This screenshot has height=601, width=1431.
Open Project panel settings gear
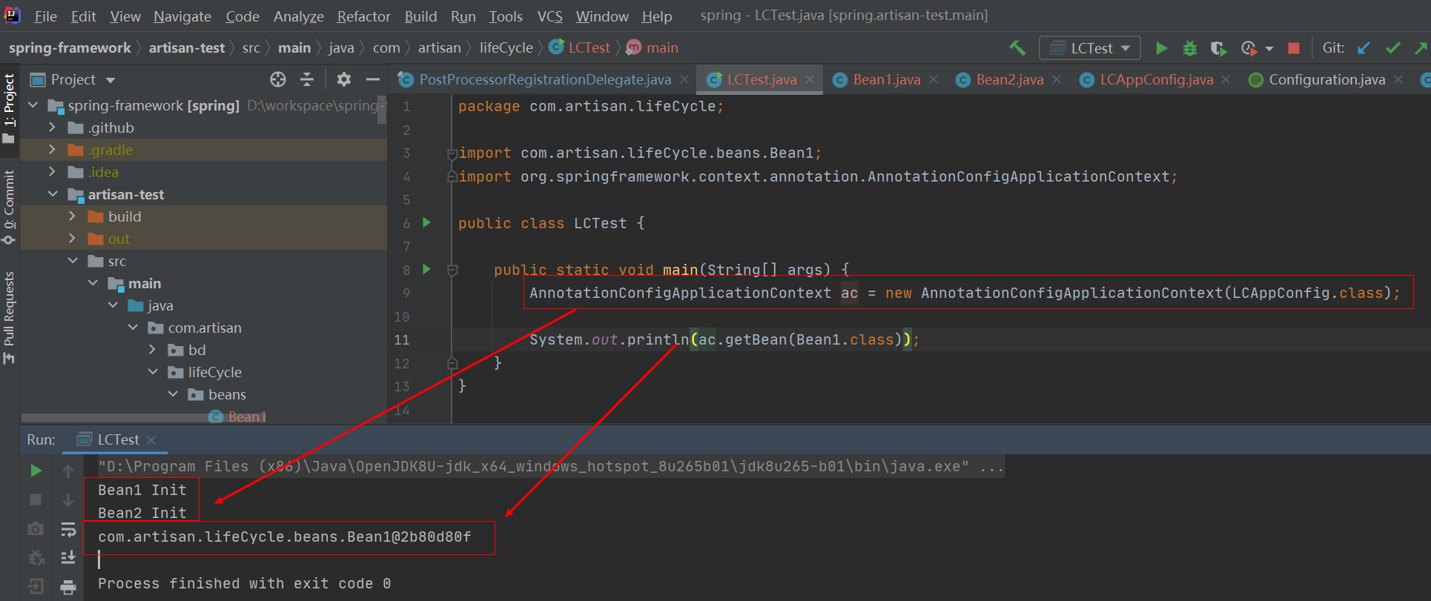[x=343, y=79]
